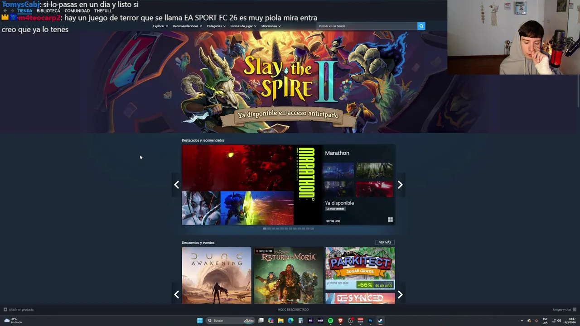This screenshot has width=580, height=326.
Task: Open the Categorías dropdown
Action: point(216,26)
